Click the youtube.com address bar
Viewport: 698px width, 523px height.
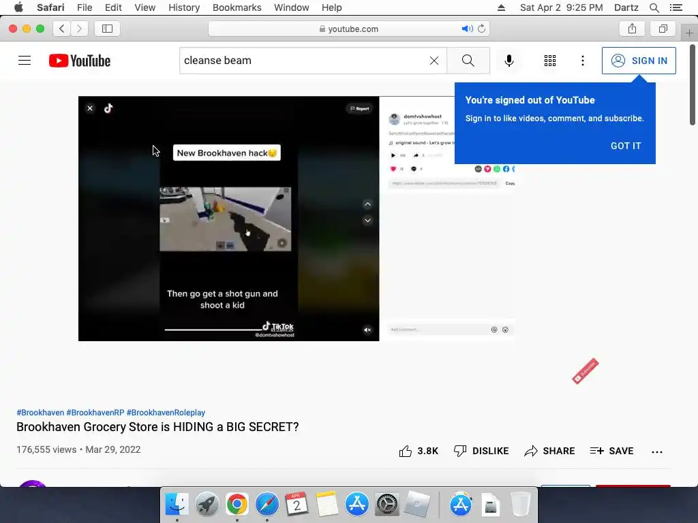point(348,29)
